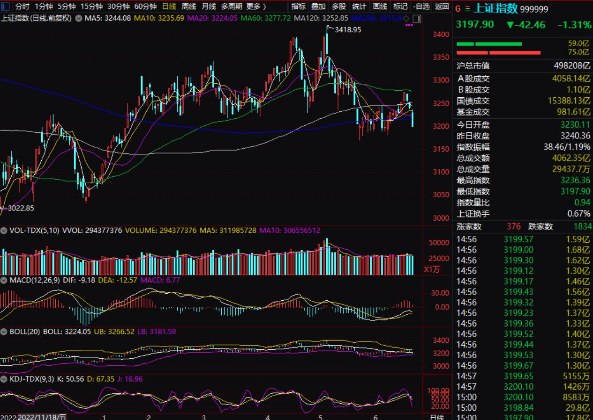The width and height of the screenshot is (593, 420).
Task: Click the 3418.95 high price marker
Action: [x=348, y=29]
